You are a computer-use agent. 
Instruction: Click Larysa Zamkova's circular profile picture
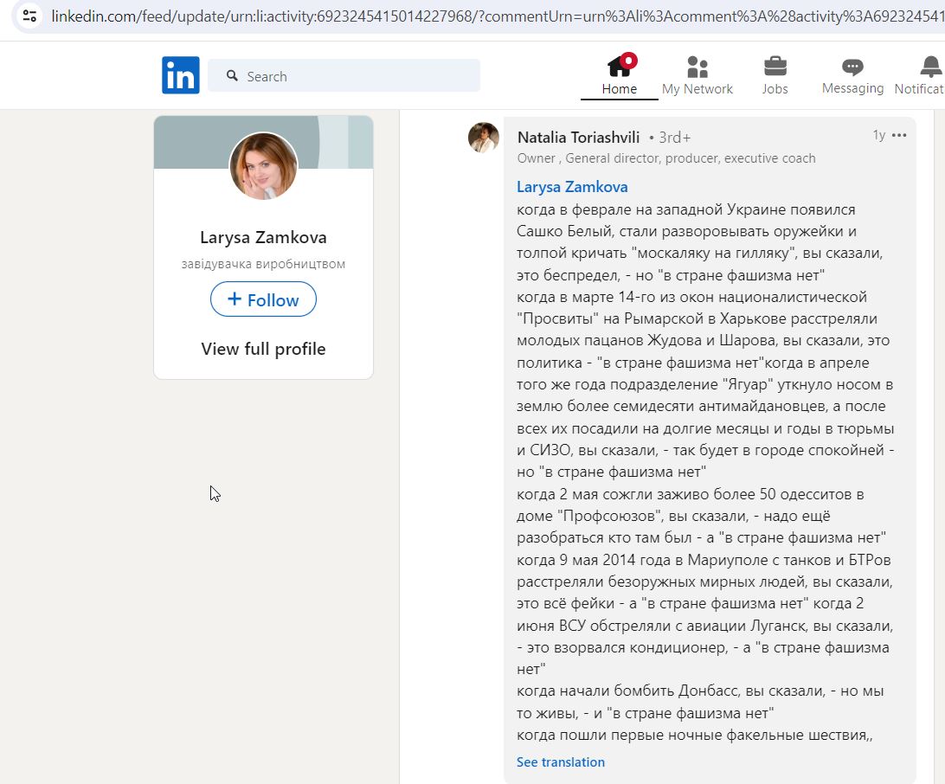point(262,166)
